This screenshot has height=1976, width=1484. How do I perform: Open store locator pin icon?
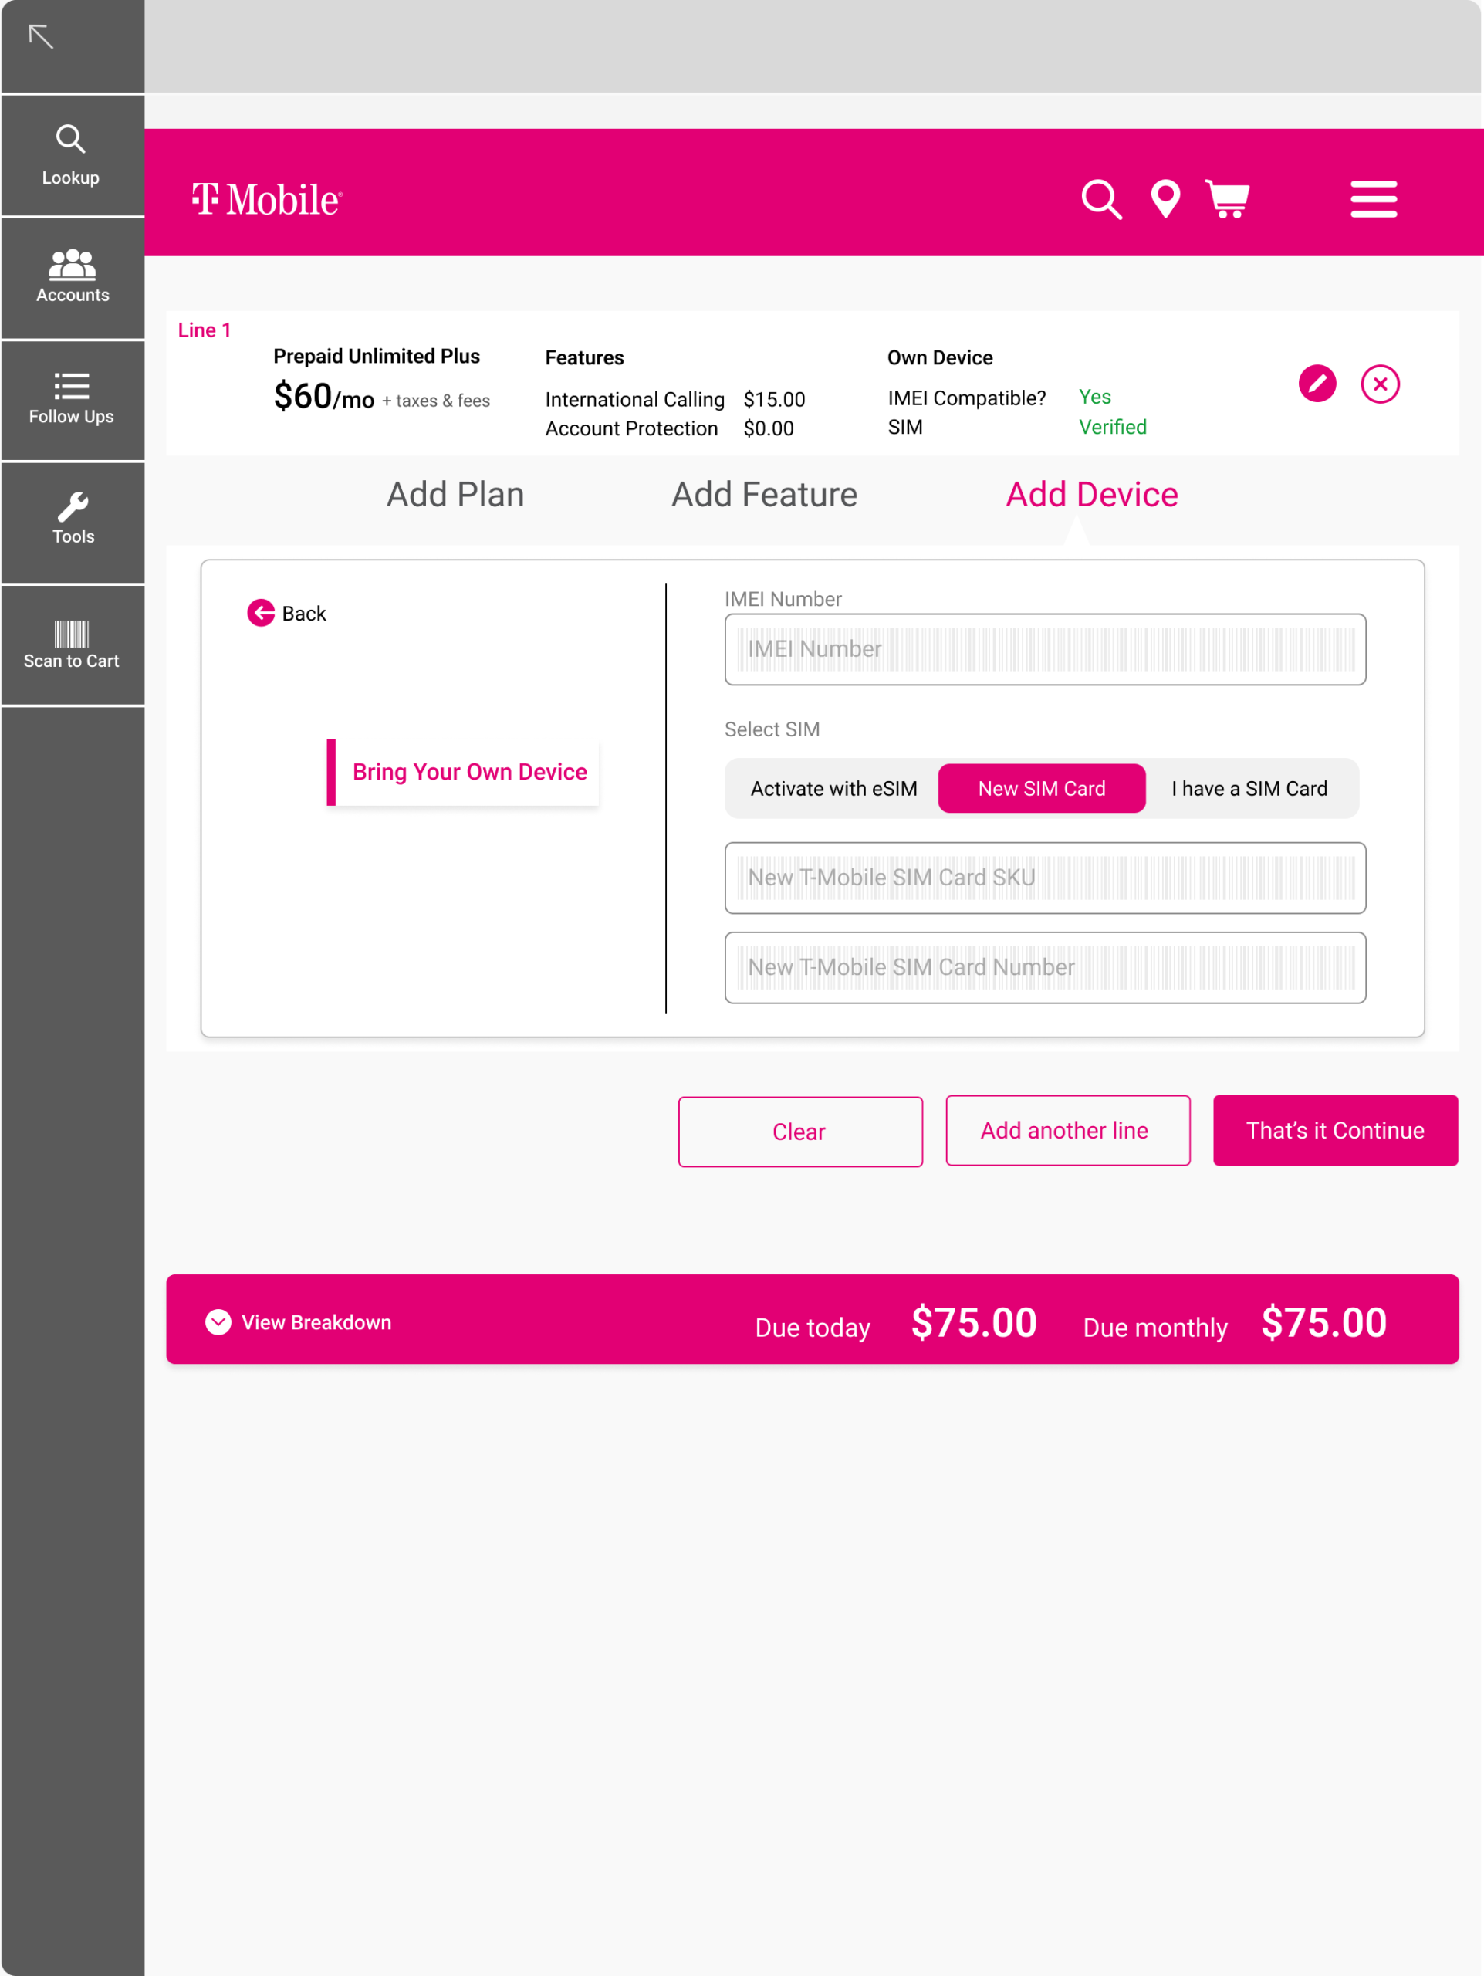coord(1165,199)
